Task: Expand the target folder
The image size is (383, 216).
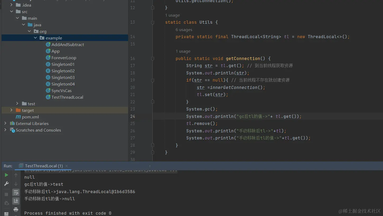Action: pos(11,110)
